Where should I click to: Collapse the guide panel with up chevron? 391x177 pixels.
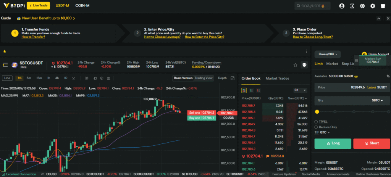coord(378,18)
